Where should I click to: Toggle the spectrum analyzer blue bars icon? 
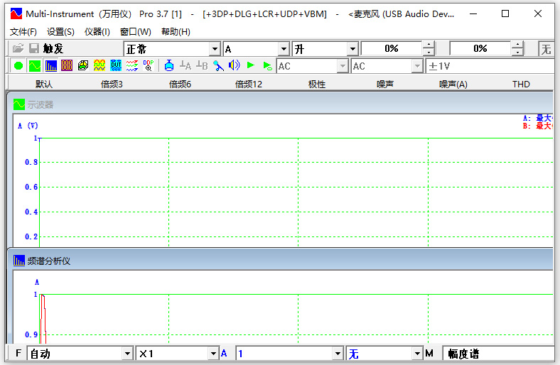(x=51, y=65)
